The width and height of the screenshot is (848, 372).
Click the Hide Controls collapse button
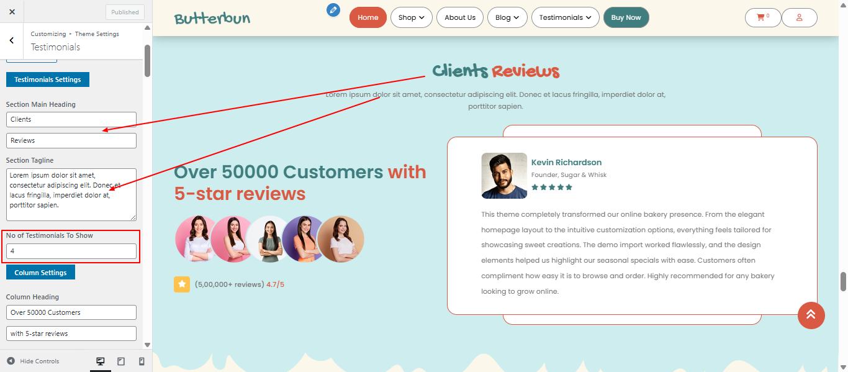point(34,361)
